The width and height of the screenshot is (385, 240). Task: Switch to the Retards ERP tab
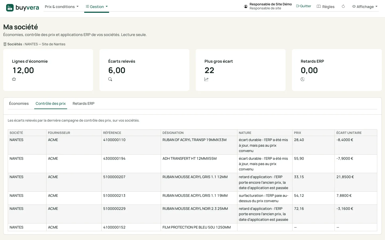coord(83,103)
